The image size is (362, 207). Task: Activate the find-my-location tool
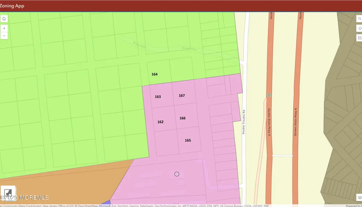click(x=360, y=28)
